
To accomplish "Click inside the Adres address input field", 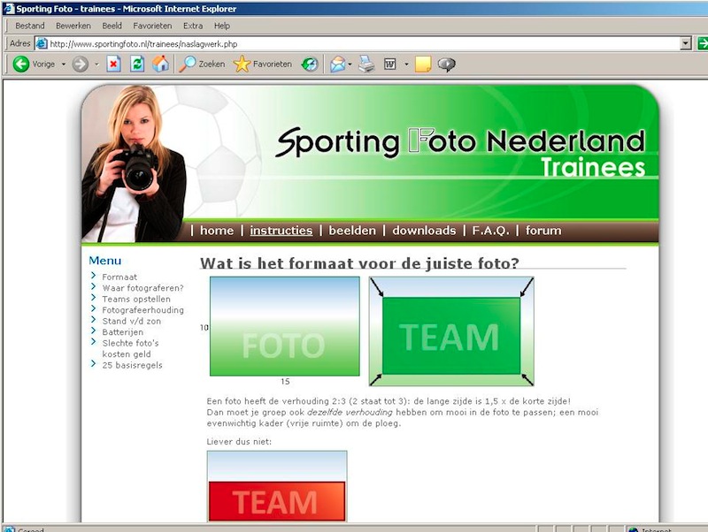I will pos(265,42).
